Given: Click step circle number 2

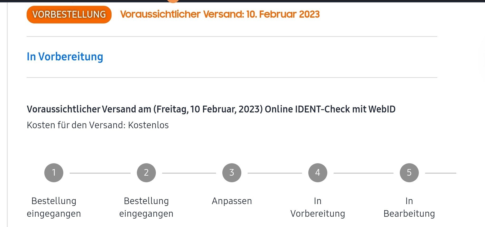Looking at the screenshot, I should pyautogui.click(x=146, y=173).
